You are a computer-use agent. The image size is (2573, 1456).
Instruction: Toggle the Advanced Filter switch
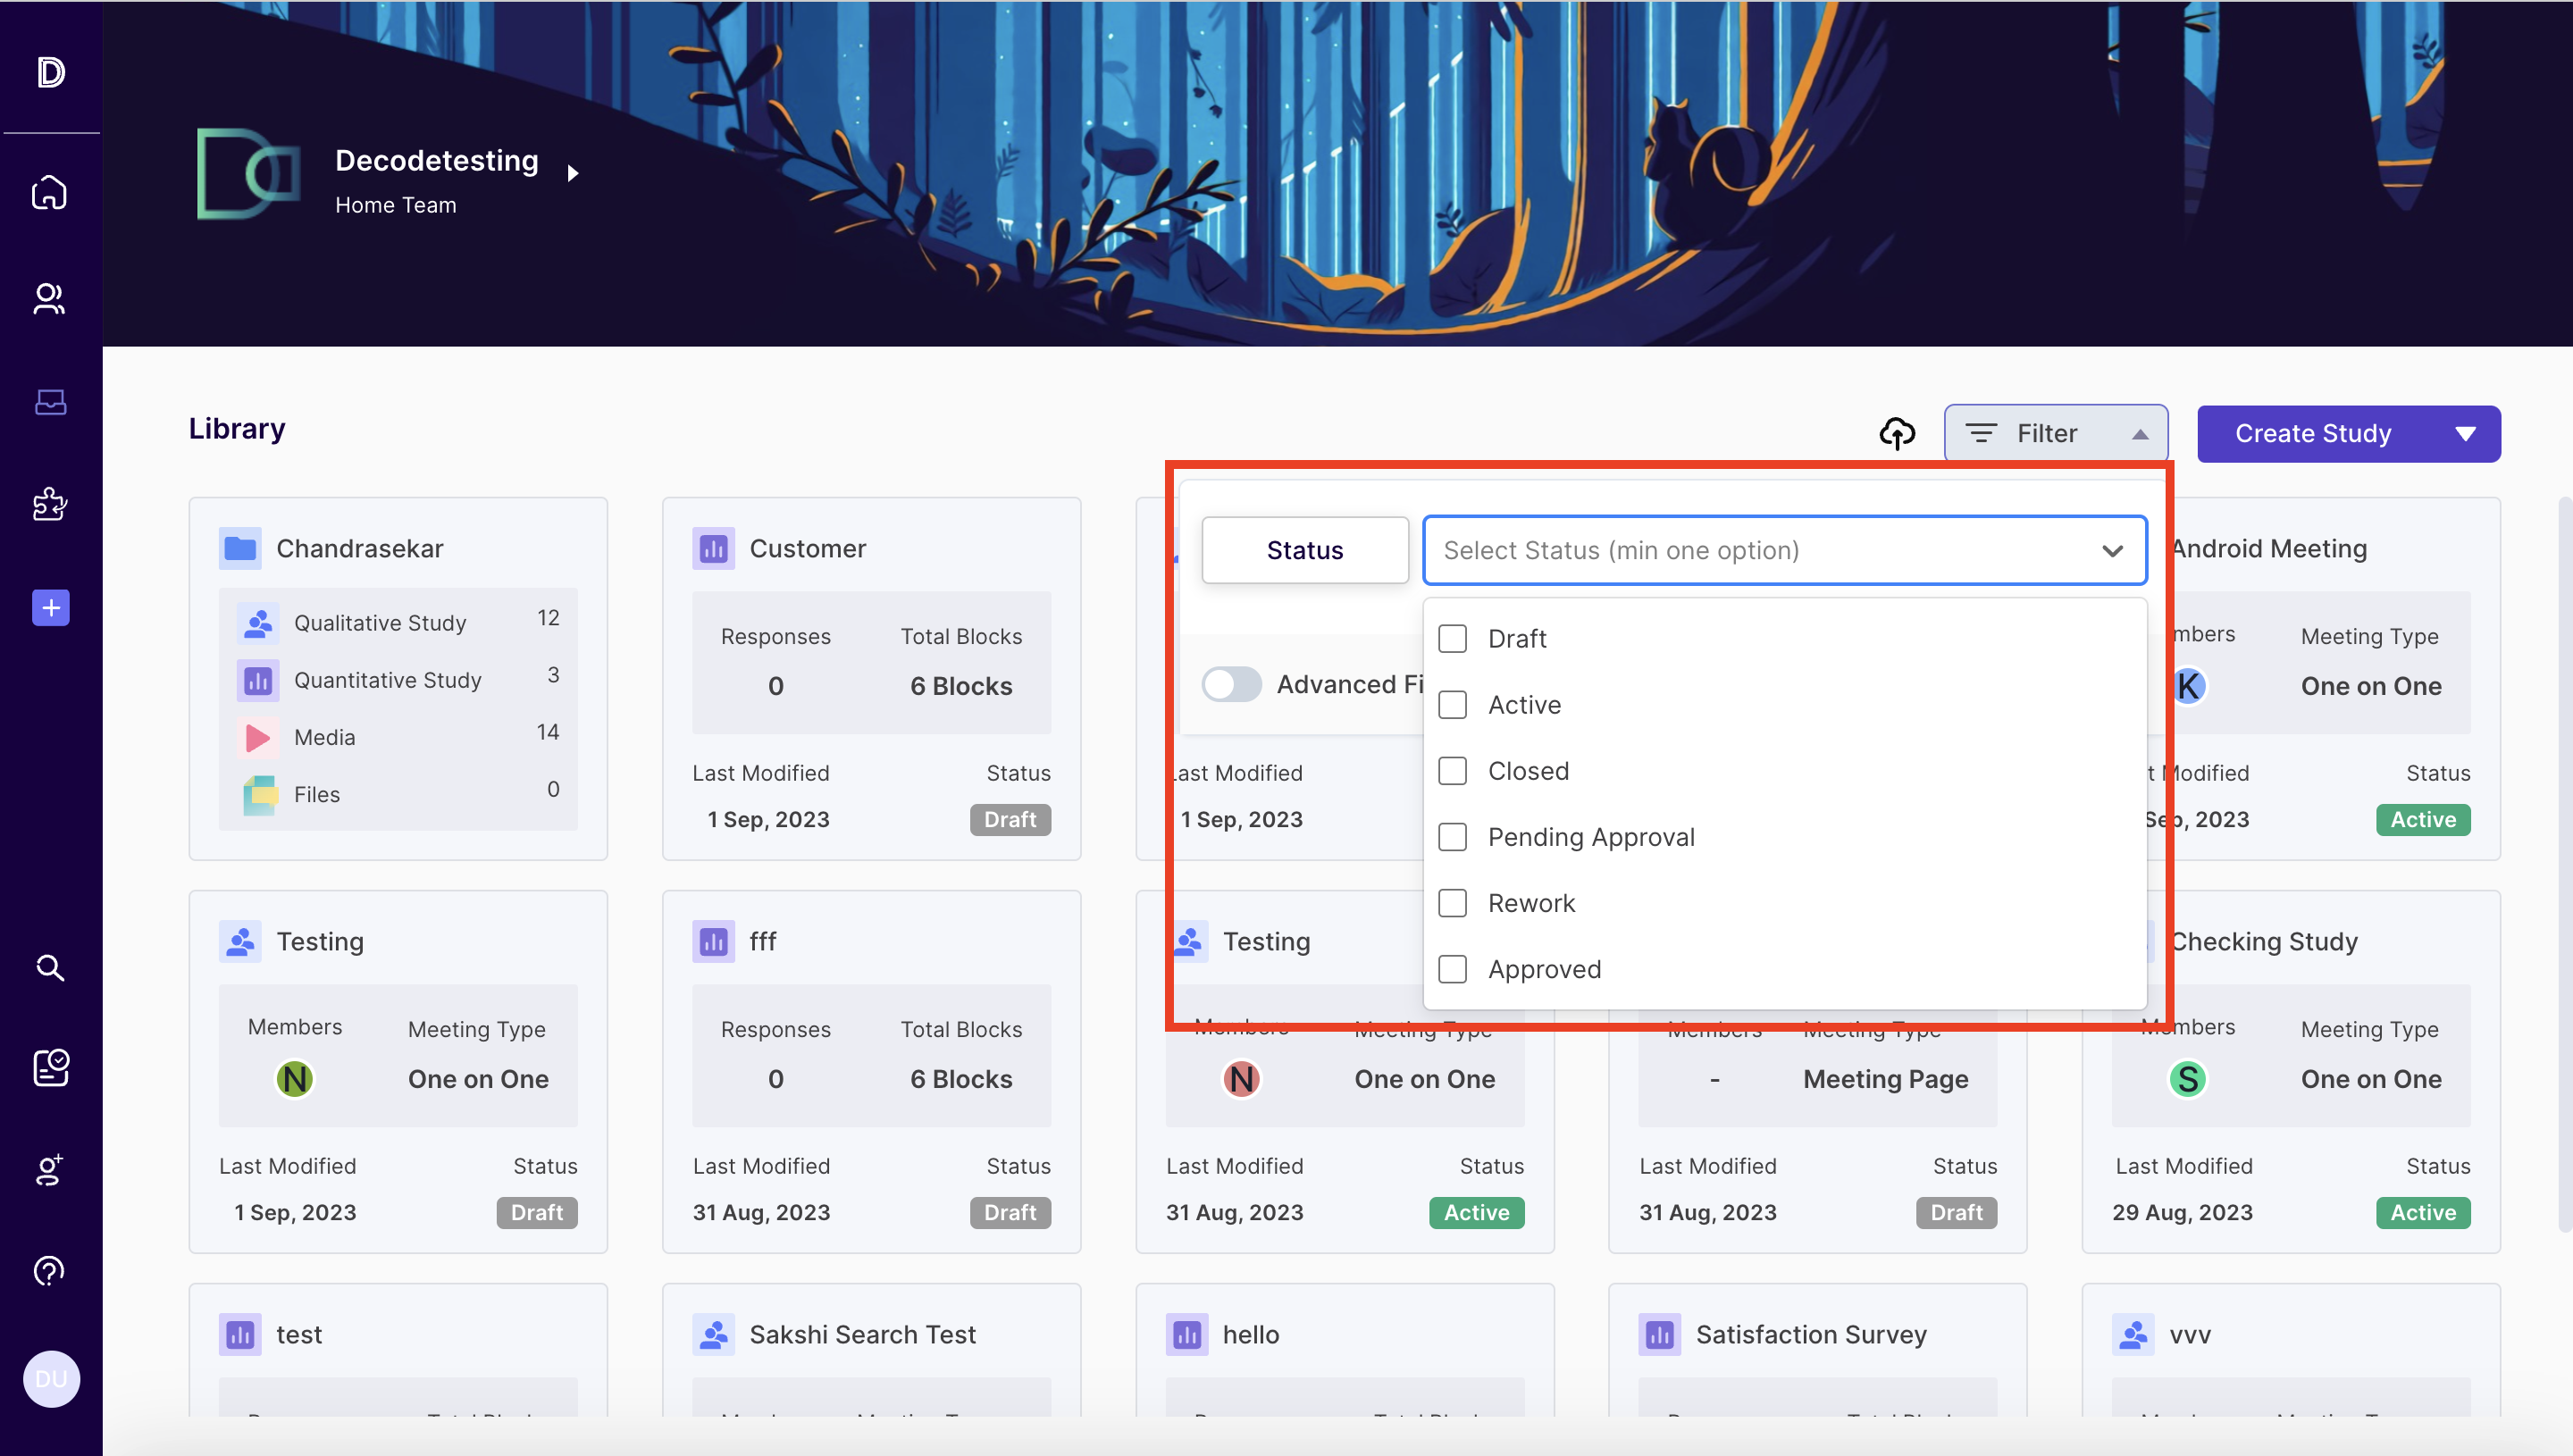[x=1231, y=684]
